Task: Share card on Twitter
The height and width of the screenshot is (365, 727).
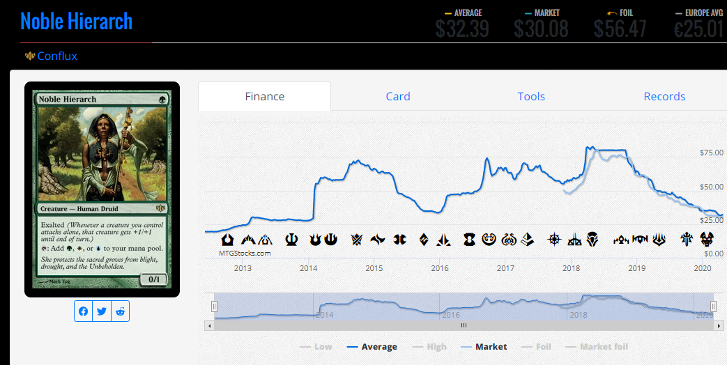Action: 102,311
